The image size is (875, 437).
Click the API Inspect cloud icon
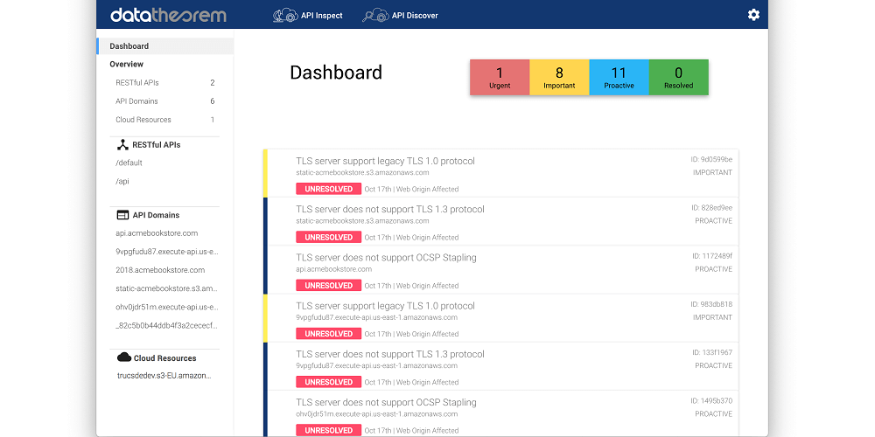285,15
